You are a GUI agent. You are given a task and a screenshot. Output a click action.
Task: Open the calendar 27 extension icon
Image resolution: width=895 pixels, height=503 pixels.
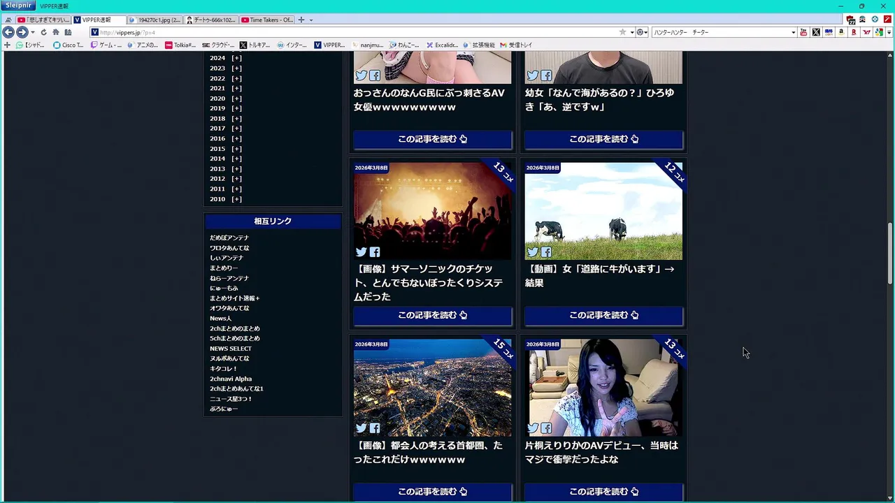click(x=850, y=20)
